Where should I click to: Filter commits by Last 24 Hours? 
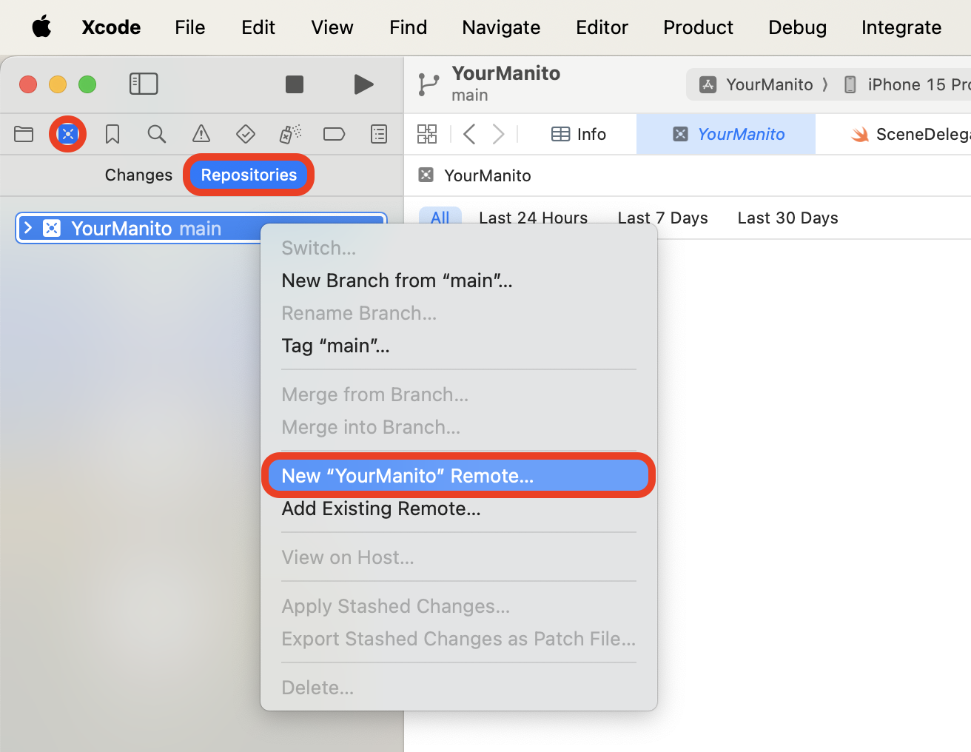tap(533, 218)
